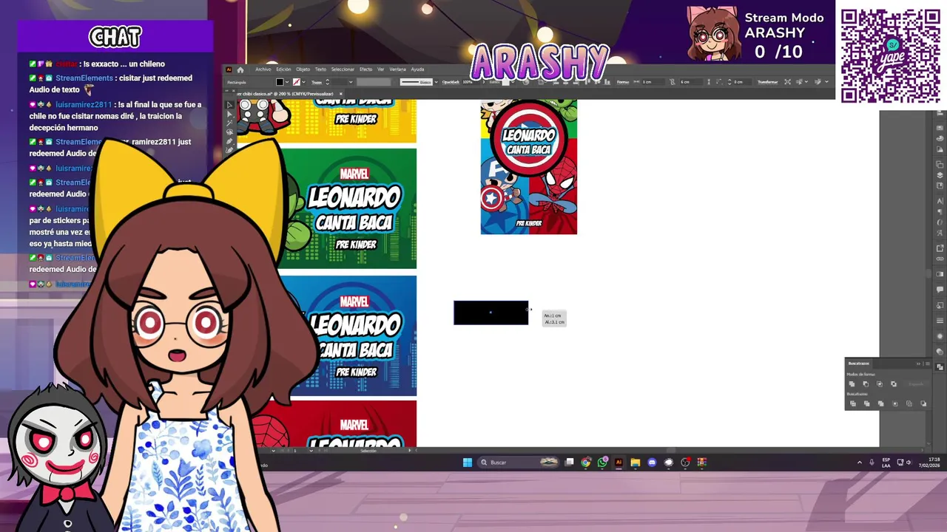Open the Efecto menu

tap(365, 69)
